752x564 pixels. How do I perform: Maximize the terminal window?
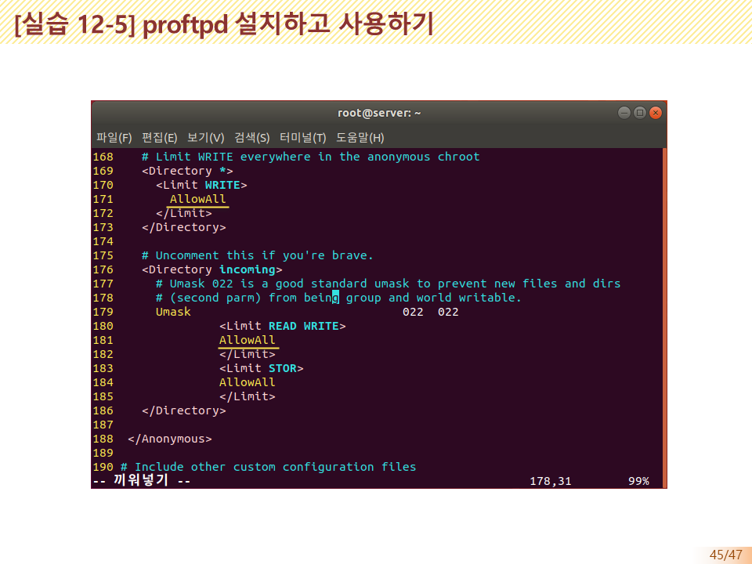pos(640,113)
